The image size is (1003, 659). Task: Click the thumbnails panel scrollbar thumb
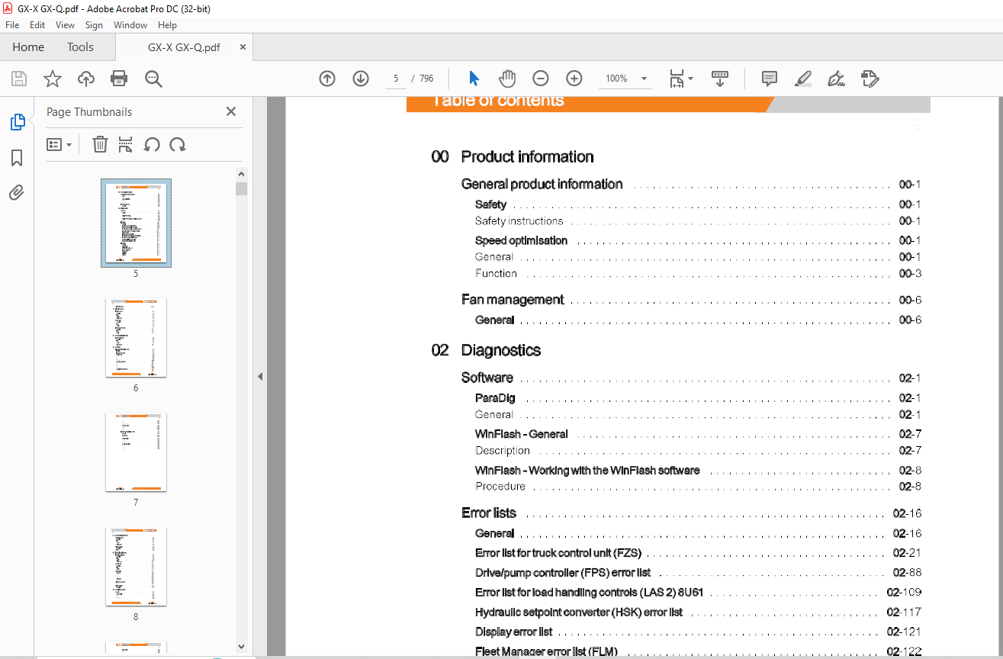tap(241, 188)
